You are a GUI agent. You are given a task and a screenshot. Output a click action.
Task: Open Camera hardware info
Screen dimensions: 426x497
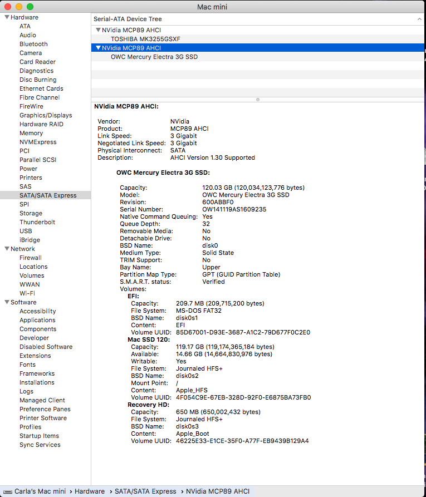point(31,53)
